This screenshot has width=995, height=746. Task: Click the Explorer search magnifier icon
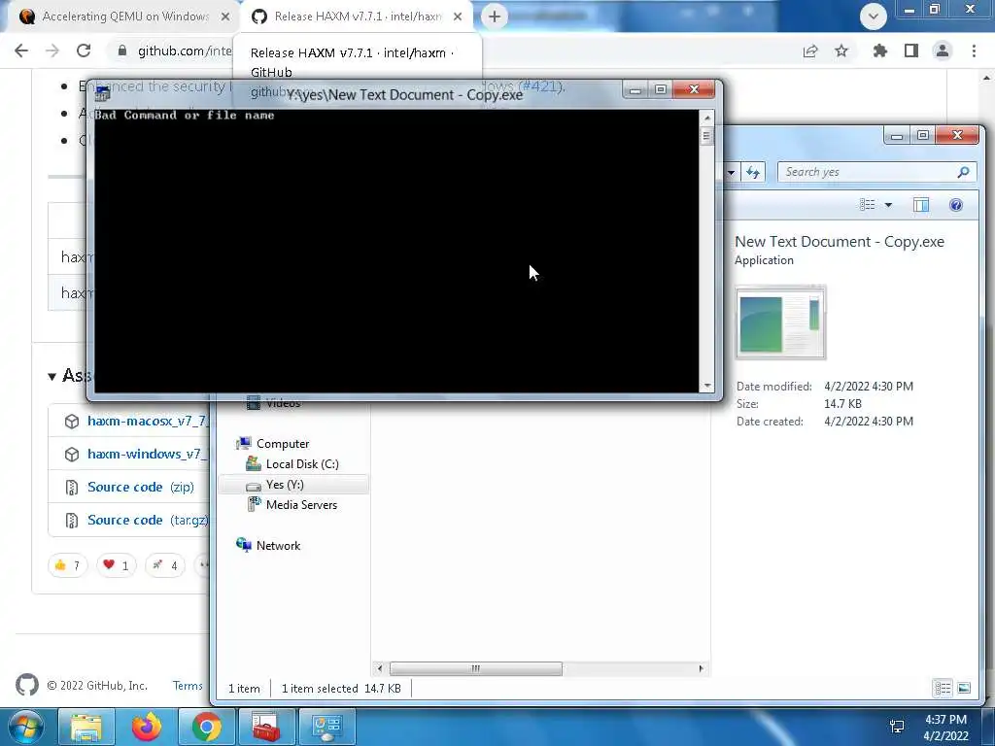click(x=963, y=172)
